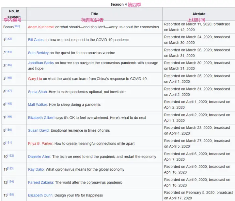The image size is (235, 201).
Task: Open the Fareed Zakaria link
Action: pyautogui.click(x=40, y=182)
